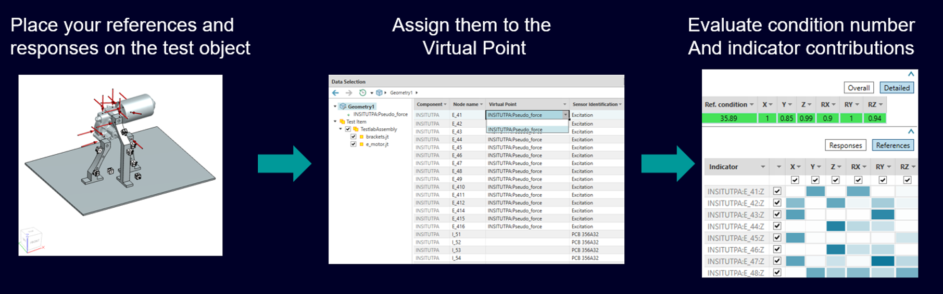Click the forward navigation arrow icon
This screenshot has height=294, width=943.
[349, 93]
